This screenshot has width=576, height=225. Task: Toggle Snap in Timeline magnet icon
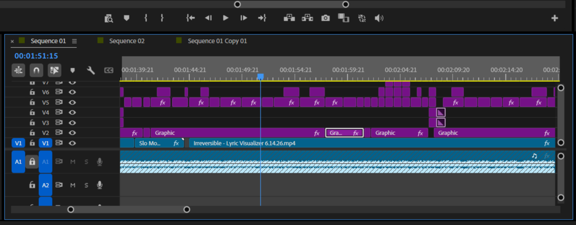37,70
